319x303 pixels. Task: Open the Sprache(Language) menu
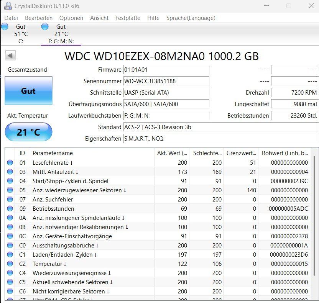coord(191,18)
